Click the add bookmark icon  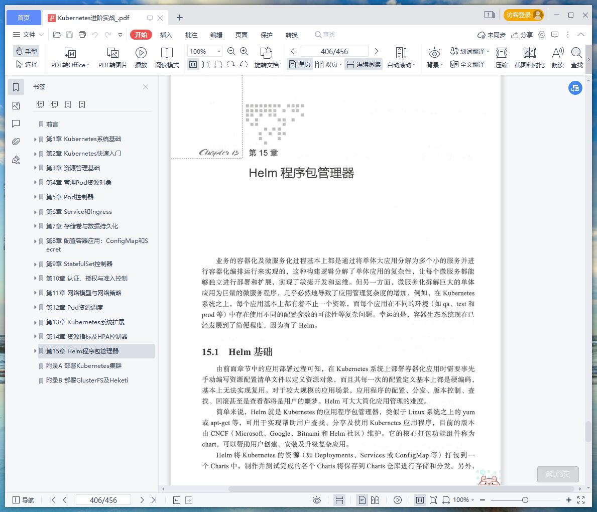(x=68, y=104)
